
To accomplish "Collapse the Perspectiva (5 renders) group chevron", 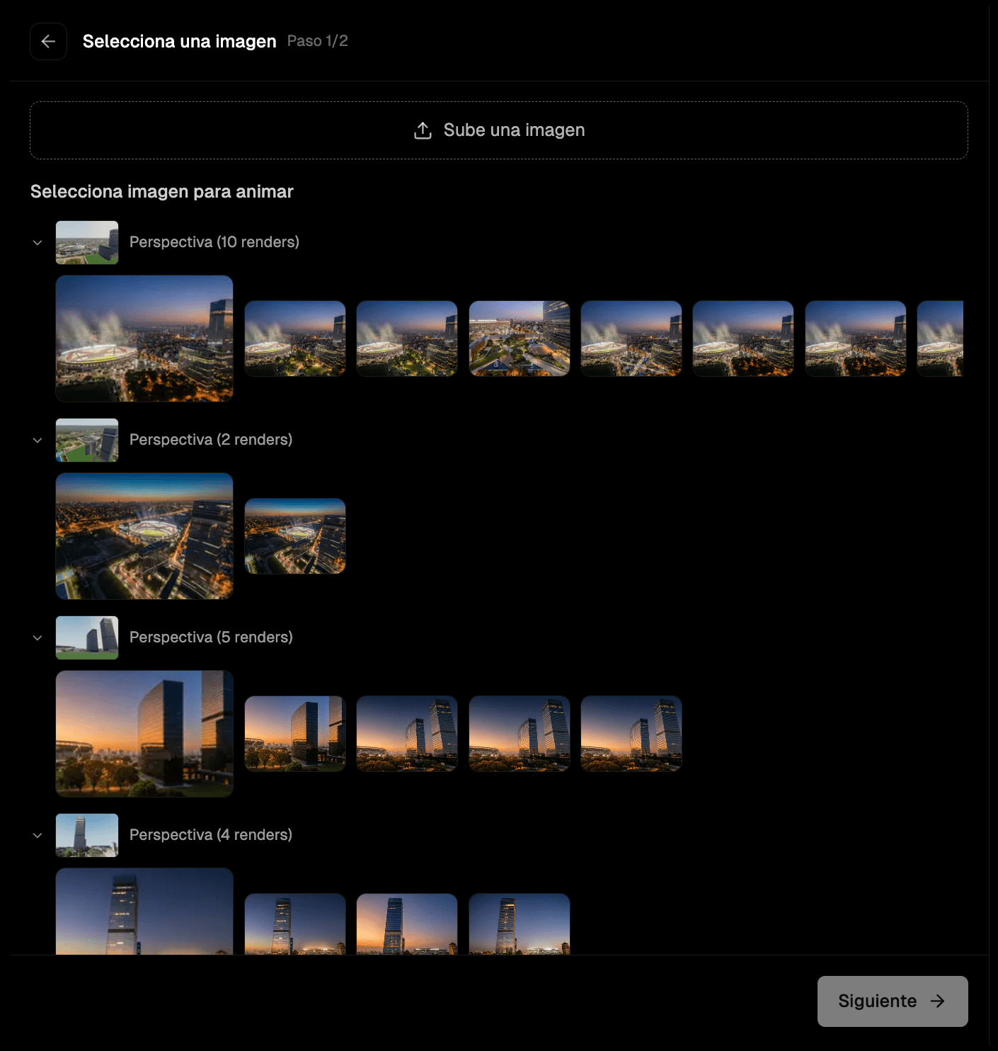I will 38,637.
